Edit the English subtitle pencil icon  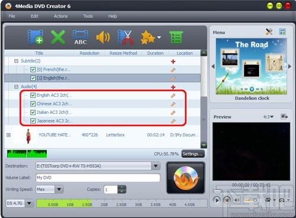click(x=173, y=78)
